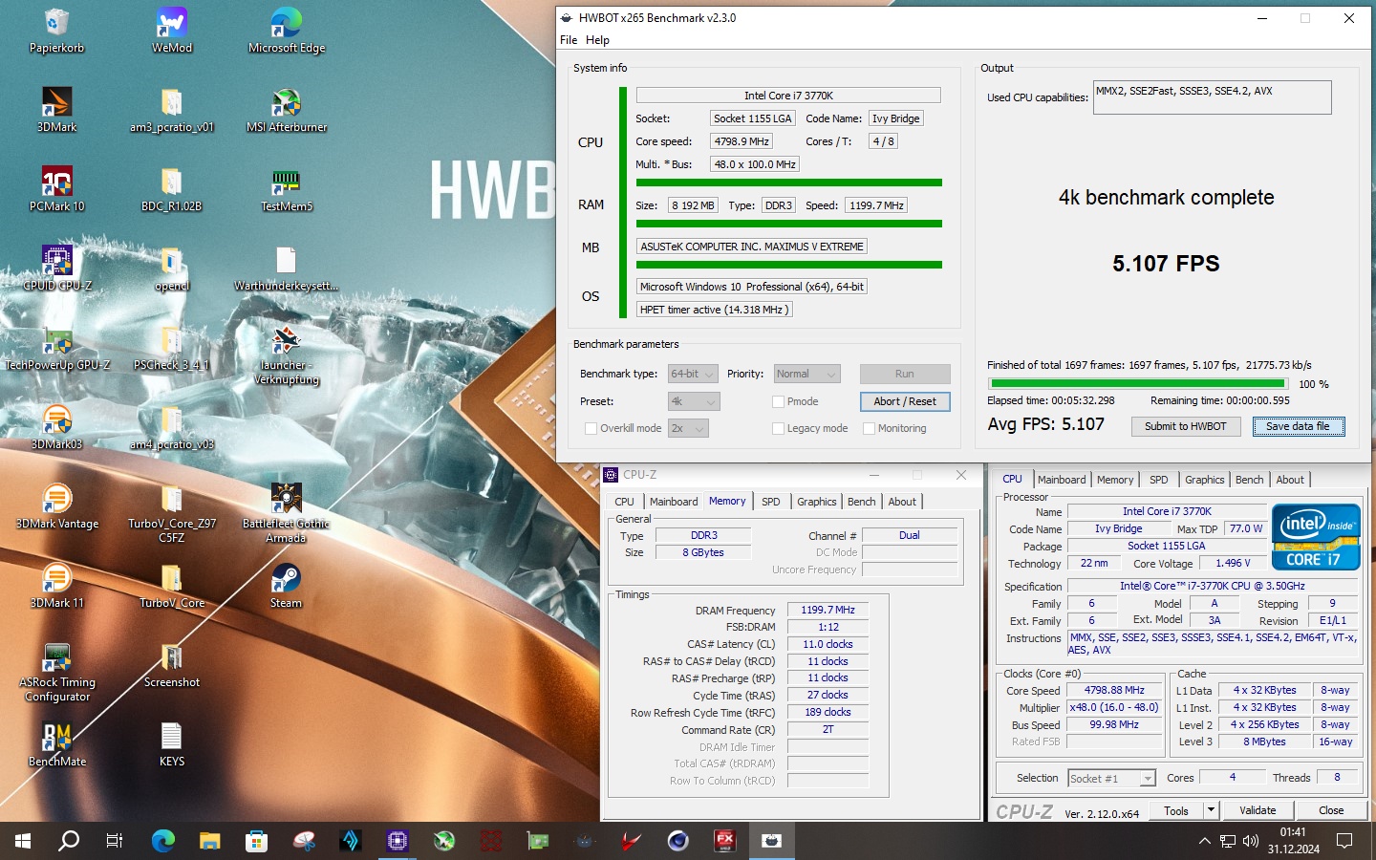This screenshot has height=860, width=1376.
Task: Open the File menu in HWBOT x265
Action: point(569,40)
